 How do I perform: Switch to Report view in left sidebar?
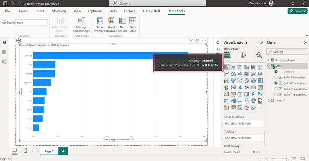pyautogui.click(x=4, y=42)
